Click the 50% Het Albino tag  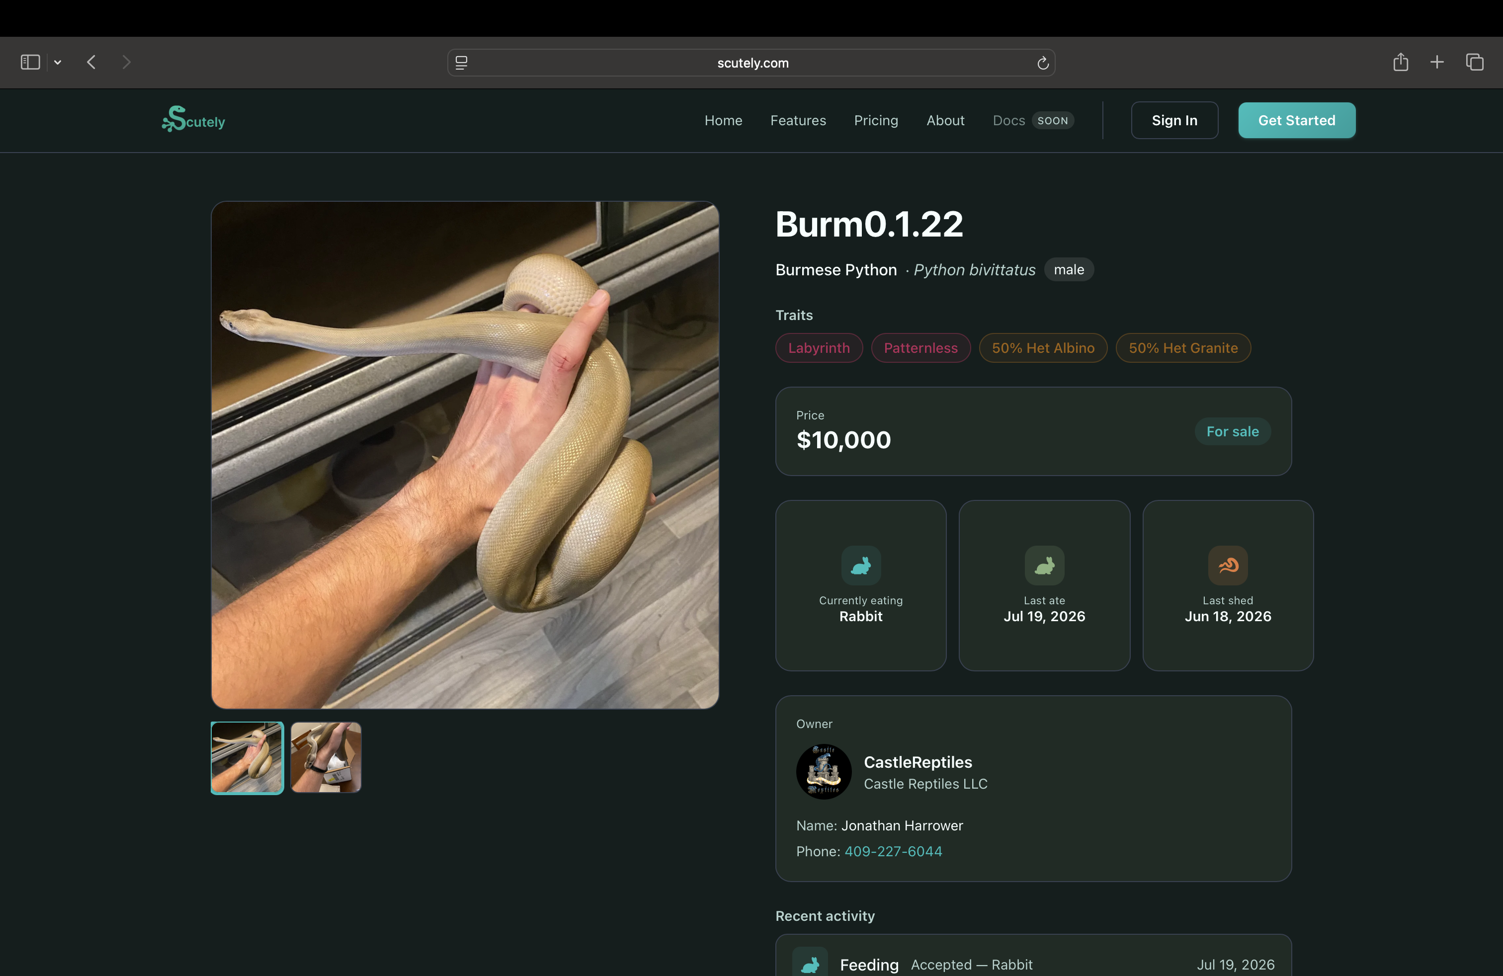(1043, 348)
